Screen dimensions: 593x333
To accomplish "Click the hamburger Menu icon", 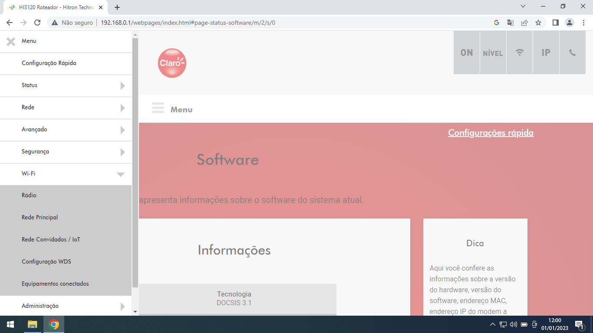I will (x=158, y=108).
